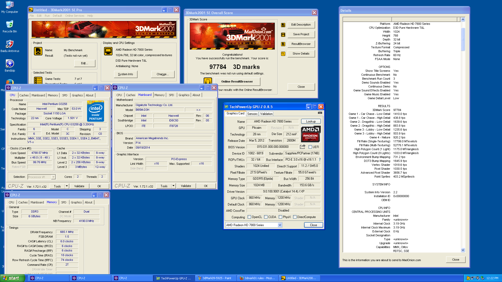Image resolution: width=502 pixels, height=282 pixels.
Task: Toggle DirectCompute checkbox in GPU-Z
Action: coord(295,217)
